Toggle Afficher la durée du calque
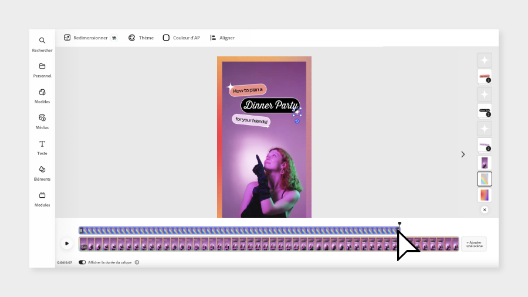Viewport: 528px width, 297px height. tap(82, 262)
